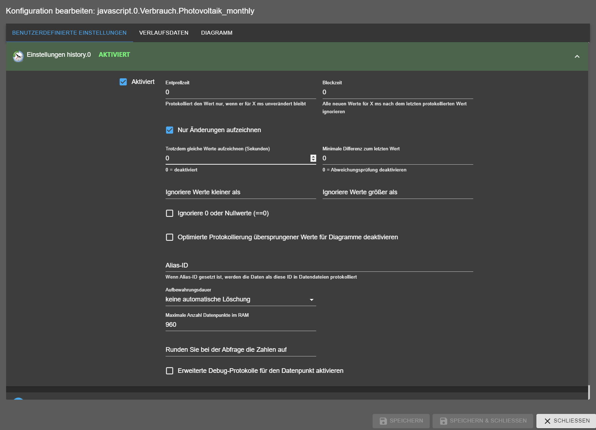Collapse the Einstellungen history.0 section chevron
This screenshot has height=430, width=596.
tap(577, 56)
